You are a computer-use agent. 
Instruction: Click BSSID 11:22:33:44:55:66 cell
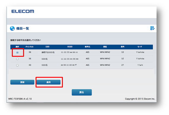coord(70,59)
